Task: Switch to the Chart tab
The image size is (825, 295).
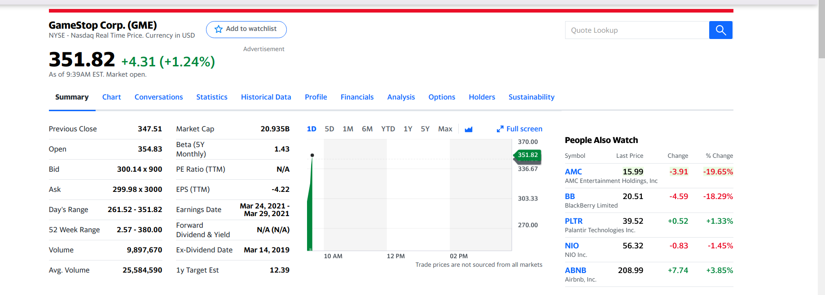Action: (111, 97)
